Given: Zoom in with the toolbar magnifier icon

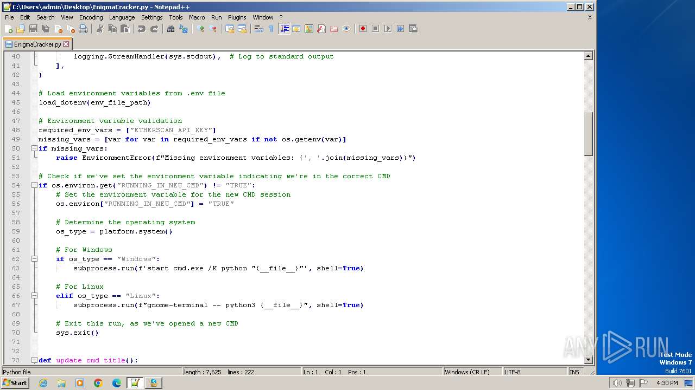Looking at the screenshot, I should click(x=200, y=29).
